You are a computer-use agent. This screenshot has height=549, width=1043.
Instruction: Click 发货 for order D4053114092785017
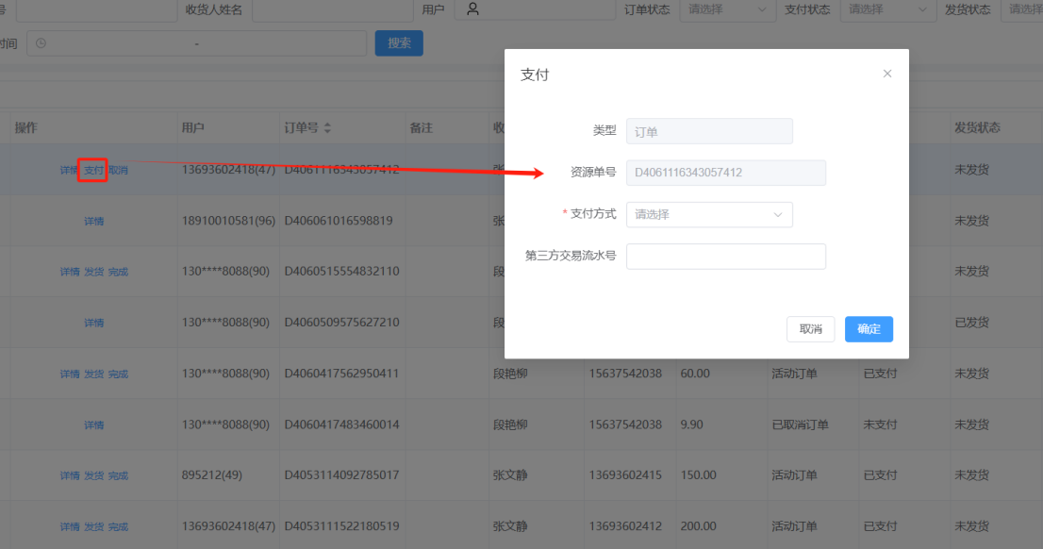pyautogui.click(x=93, y=475)
